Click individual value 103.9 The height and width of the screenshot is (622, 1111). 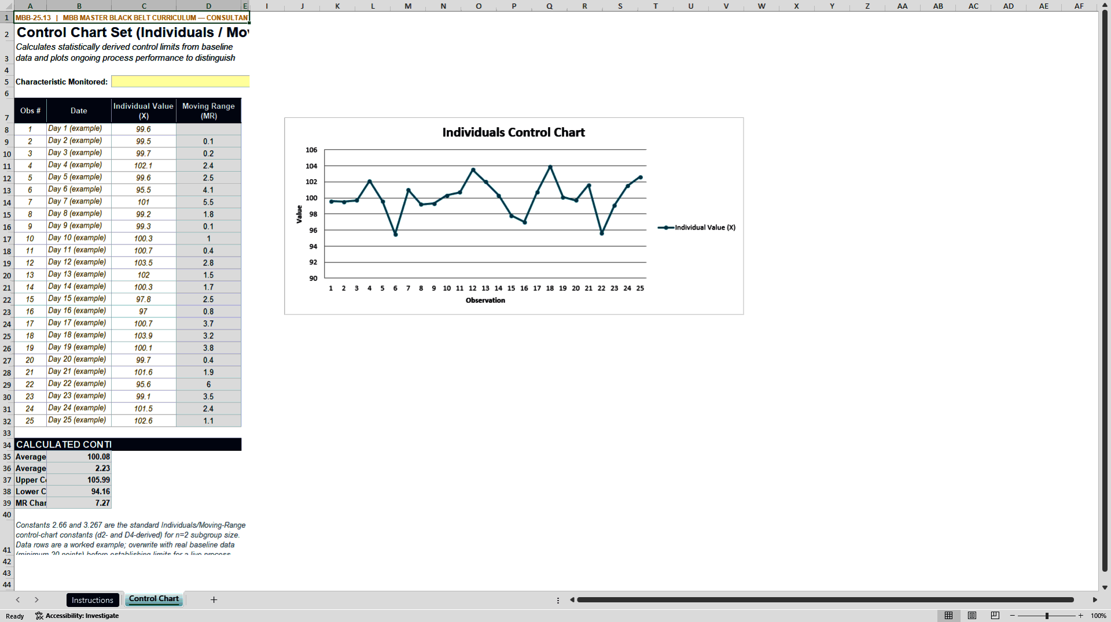click(144, 335)
